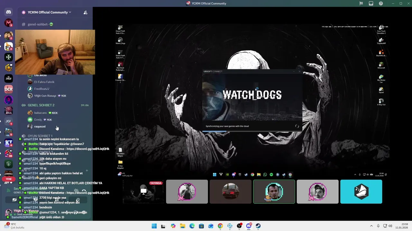Close the Ubisoft Connect launcher window
The height and width of the screenshot is (231, 412).
click(300, 71)
